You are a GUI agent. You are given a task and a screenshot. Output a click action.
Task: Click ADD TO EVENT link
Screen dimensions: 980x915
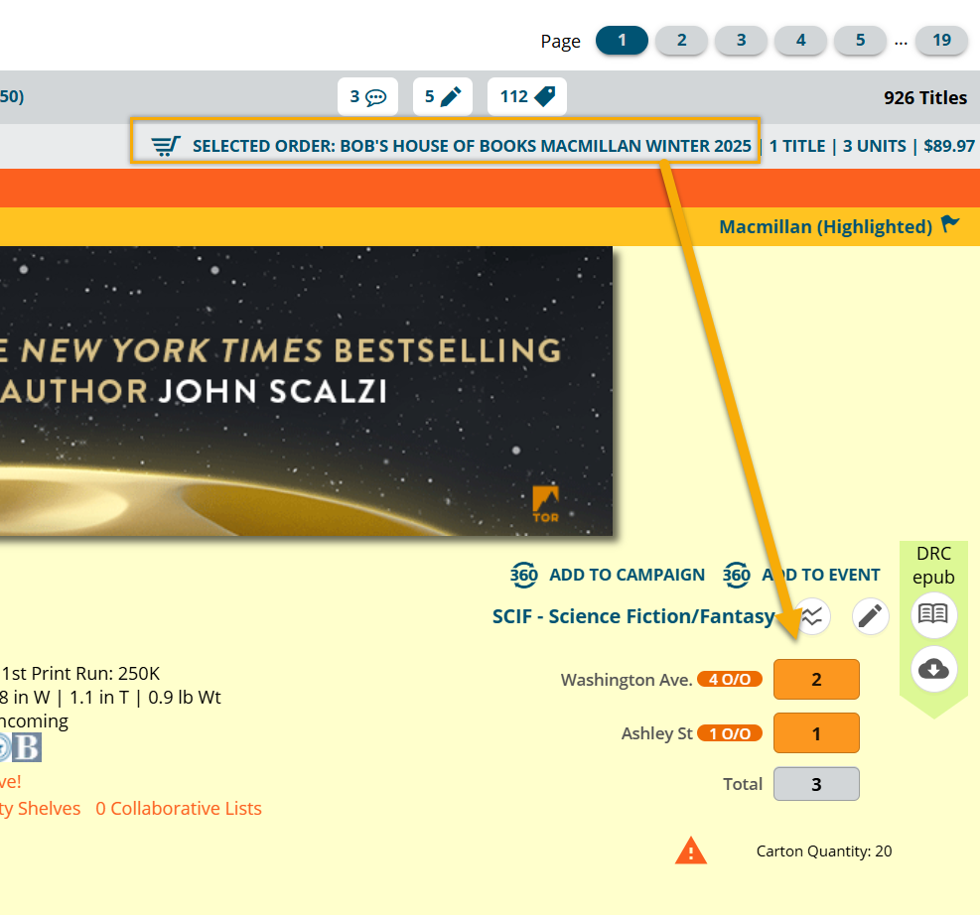[820, 575]
